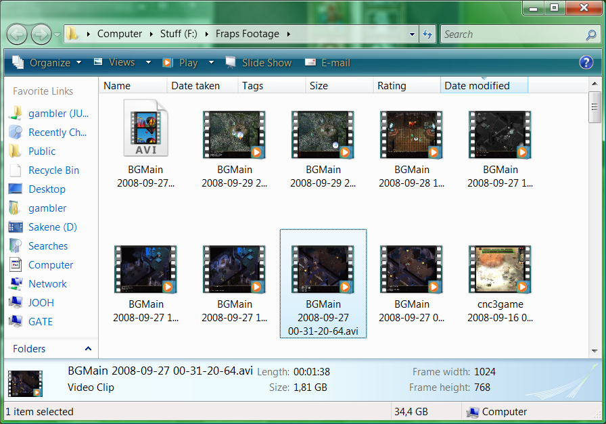
Task: Select BGMain 2008-09-27 0... video thumbnail
Action: point(411,269)
